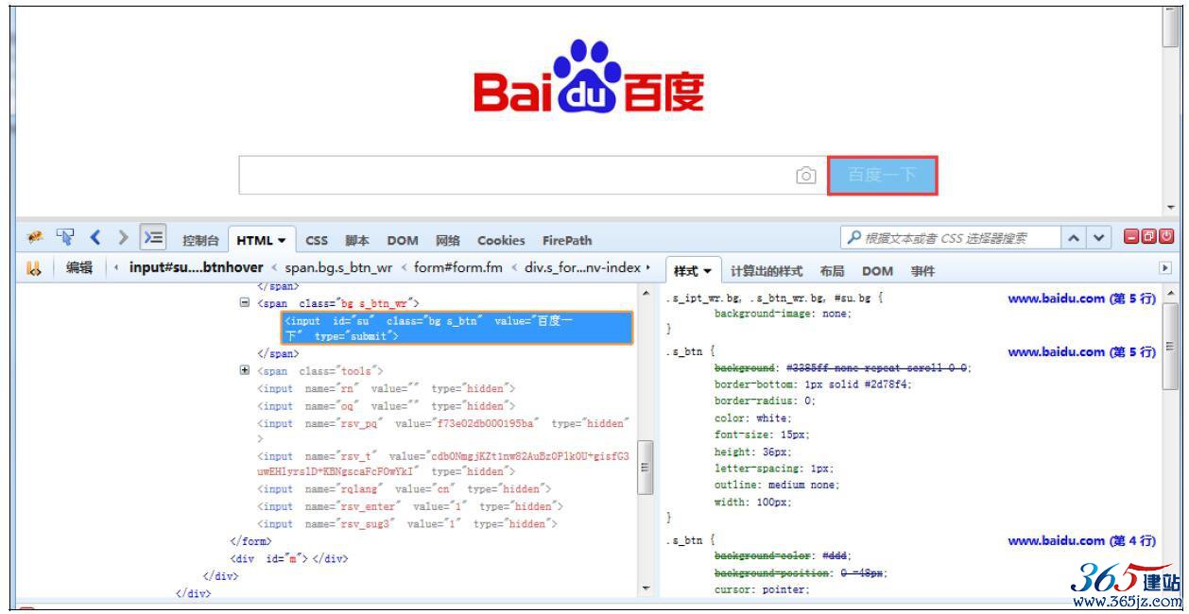Collapse the span bg s_btn_wr node
This screenshot has height=614, width=1189.
[246, 304]
